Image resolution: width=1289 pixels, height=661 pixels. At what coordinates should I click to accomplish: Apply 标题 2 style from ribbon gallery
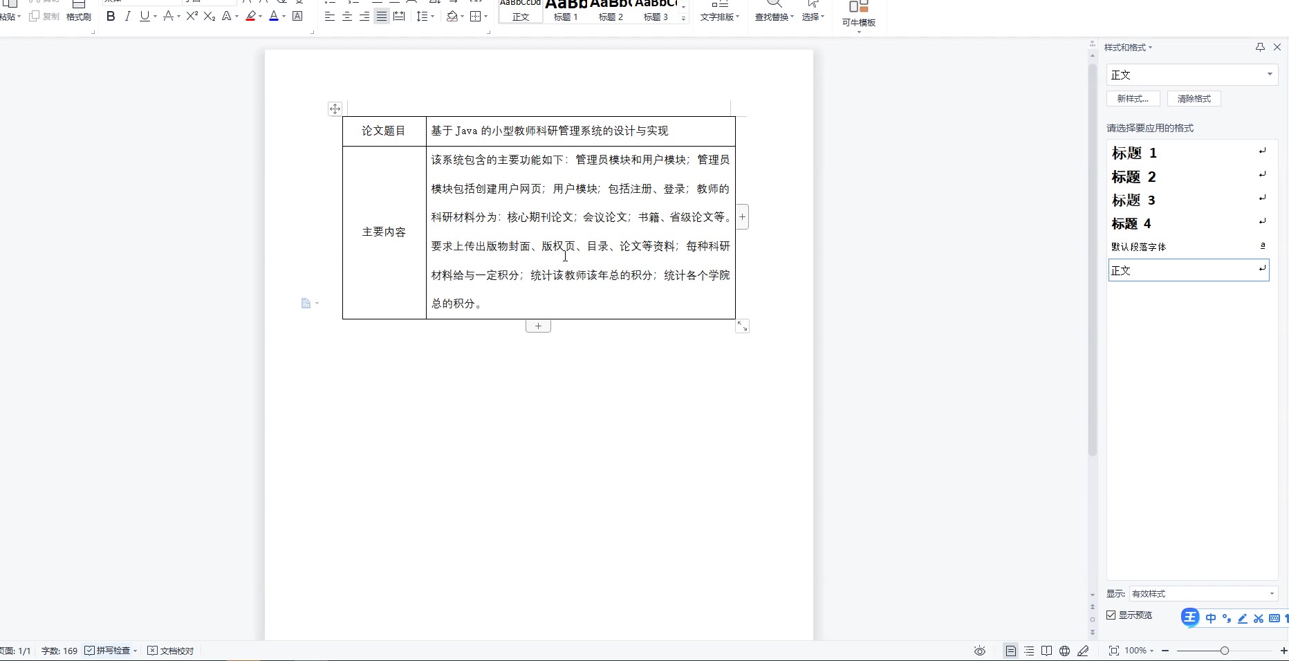click(611, 11)
